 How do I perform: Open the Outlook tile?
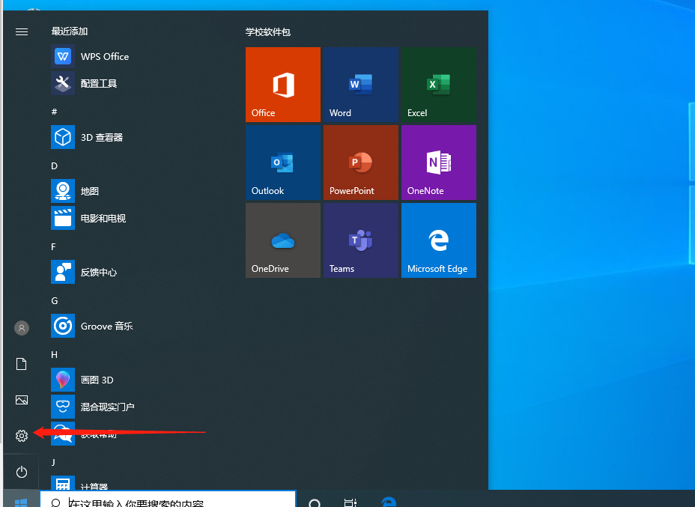(x=282, y=163)
